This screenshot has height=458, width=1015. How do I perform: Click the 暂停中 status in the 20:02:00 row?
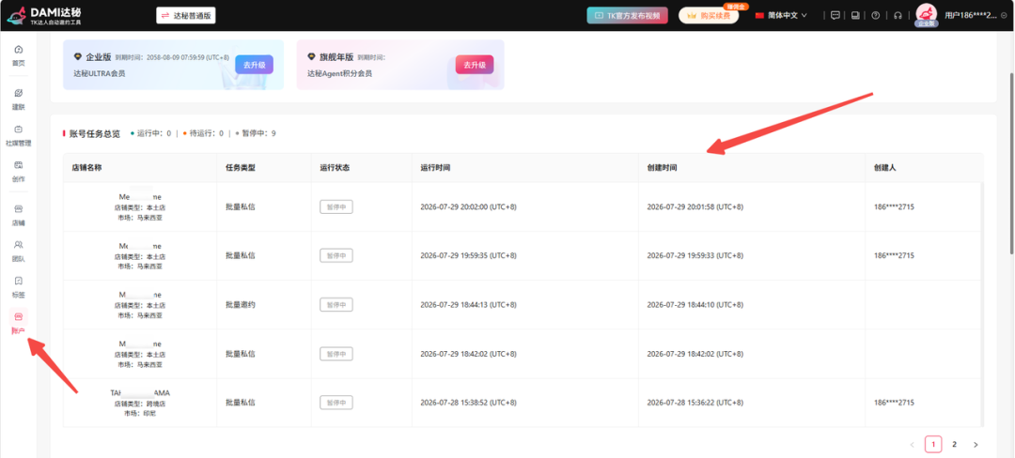pyautogui.click(x=336, y=206)
